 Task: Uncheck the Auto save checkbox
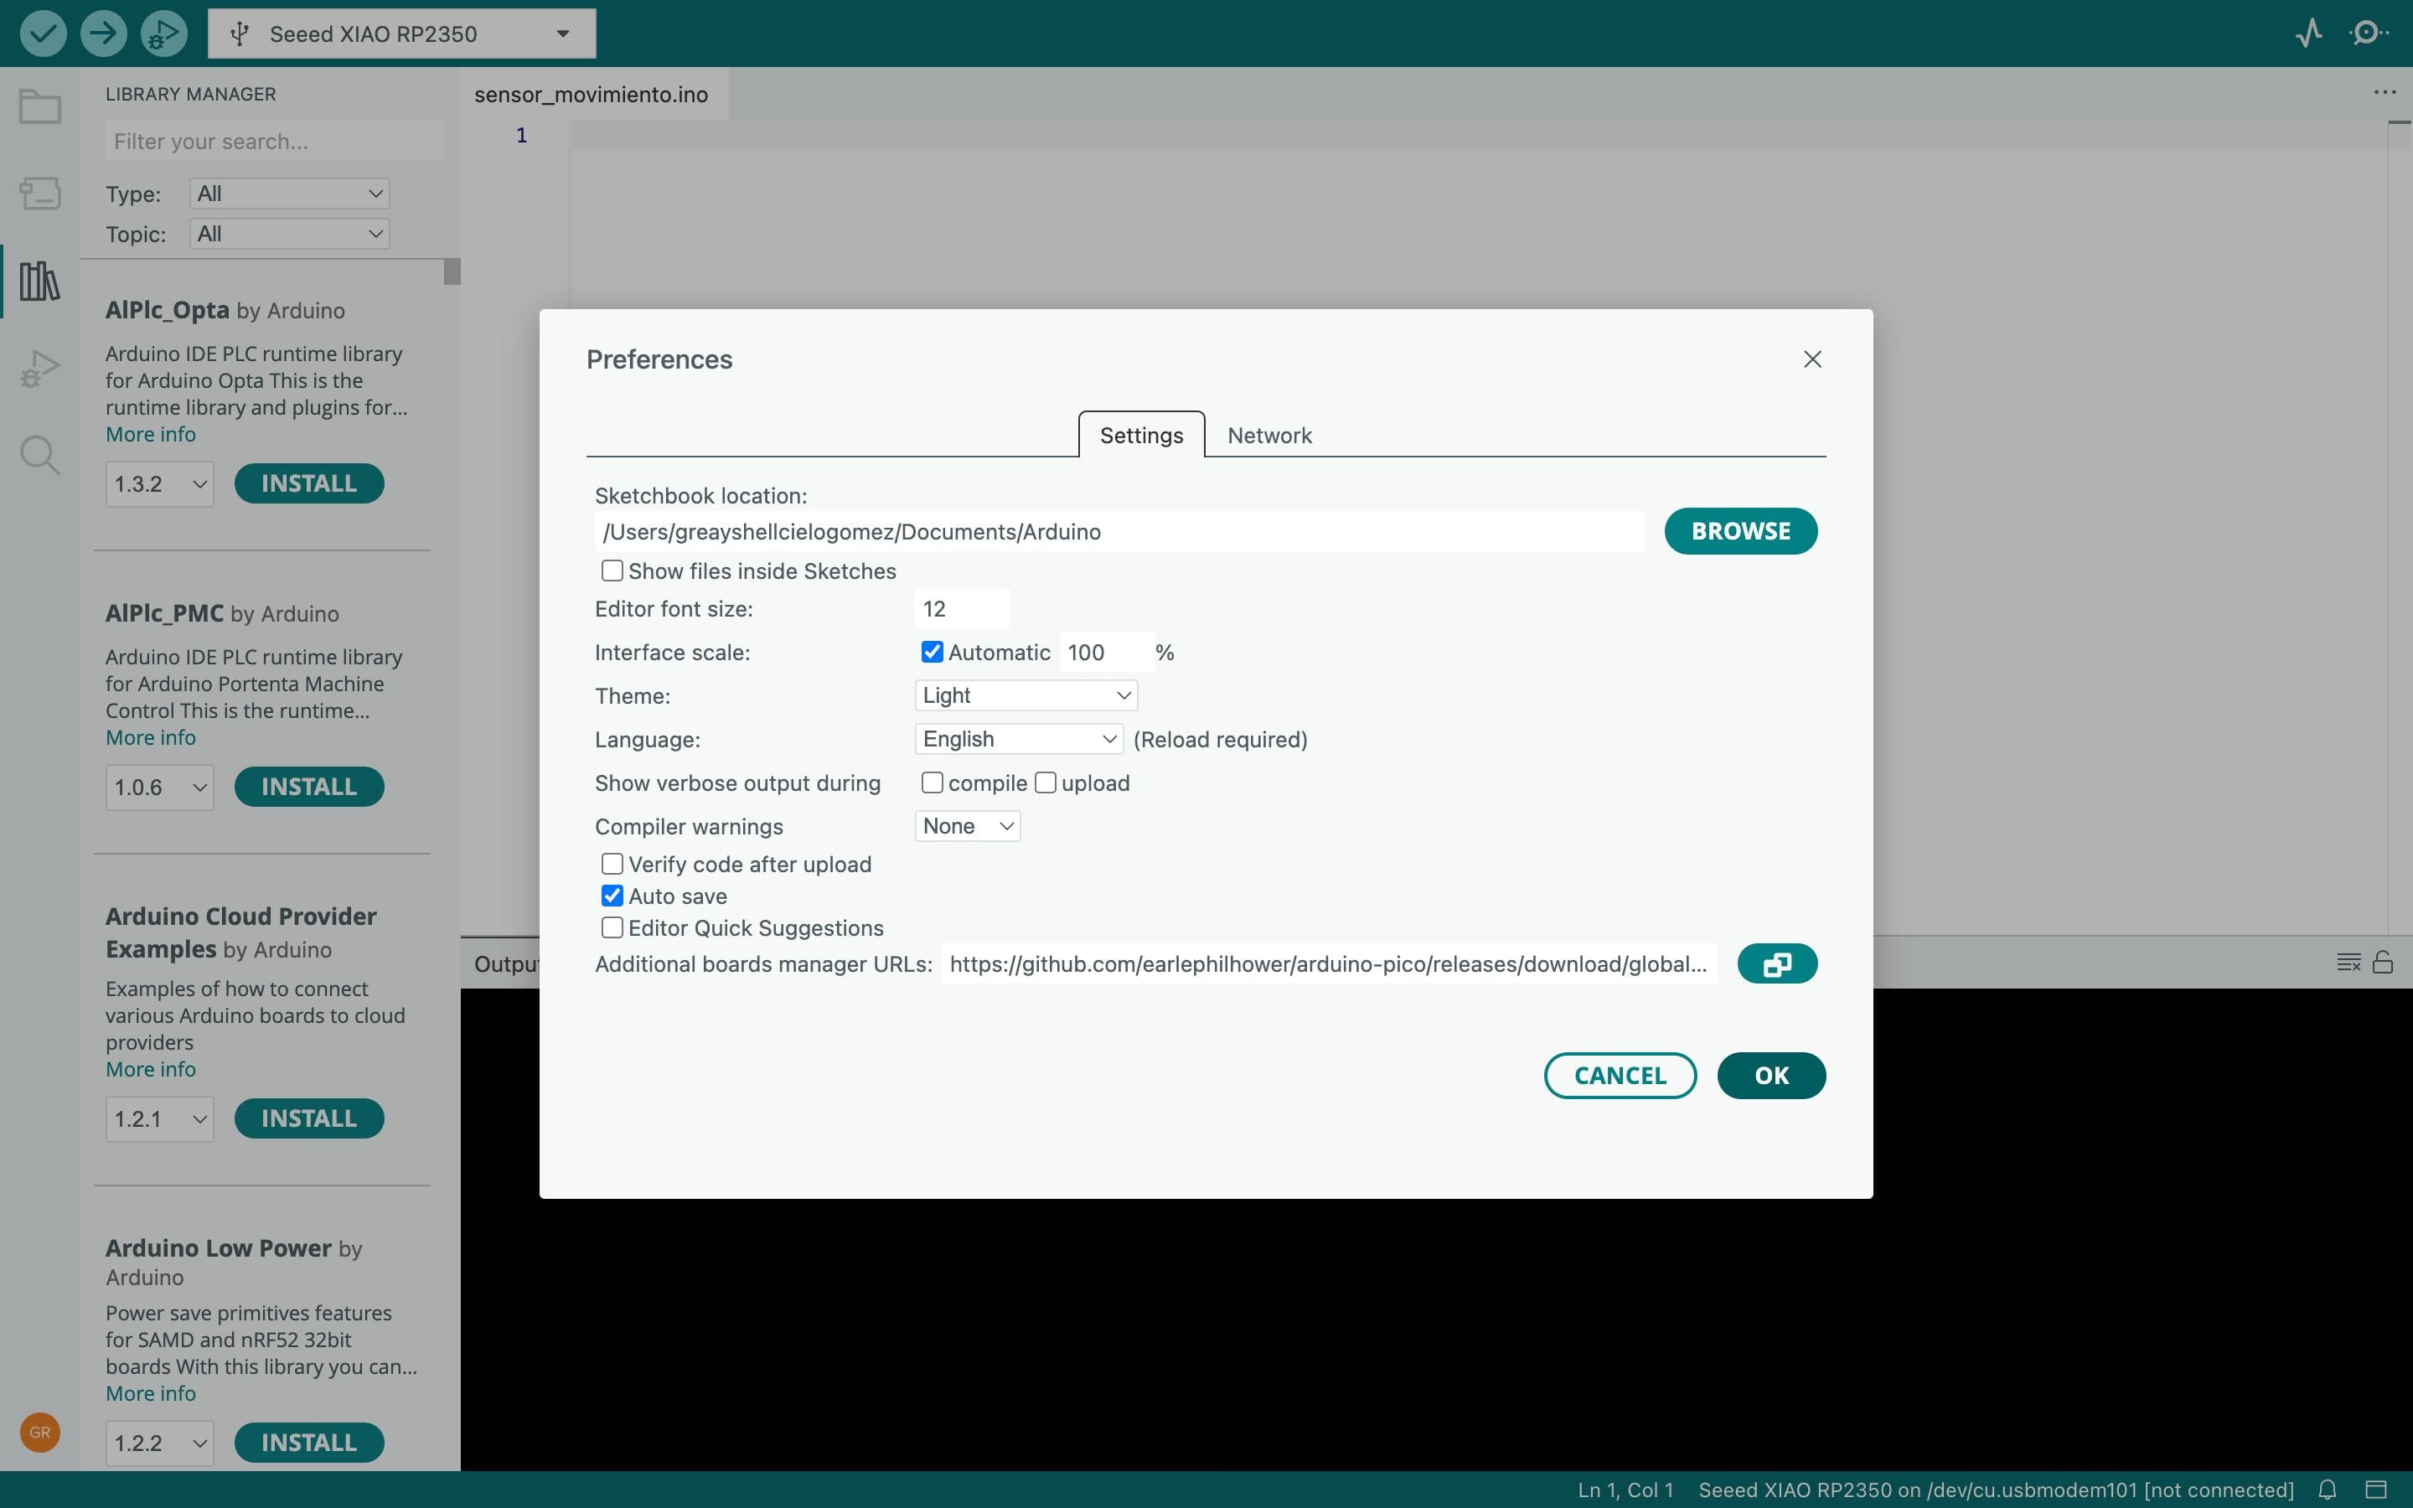click(612, 896)
